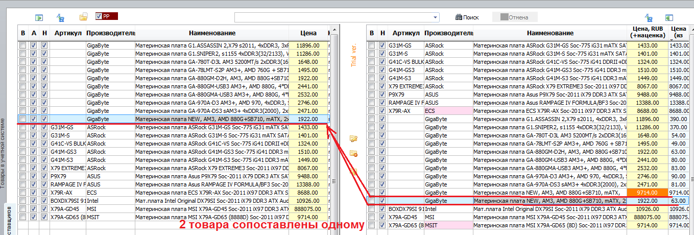This screenshot has width=694, height=235.
Task: Untick column H checkbox for left X79A-GD45 row
Action: pyautogui.click(x=44, y=209)
